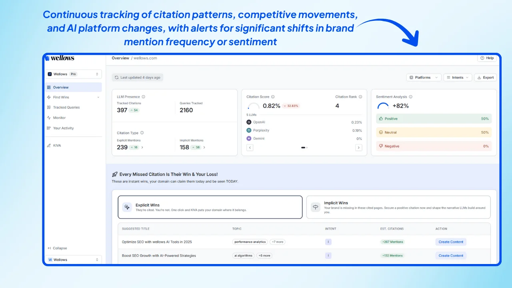Click the ai algorithms topic tag
Image resolution: width=512 pixels, height=288 pixels.
tap(243, 256)
